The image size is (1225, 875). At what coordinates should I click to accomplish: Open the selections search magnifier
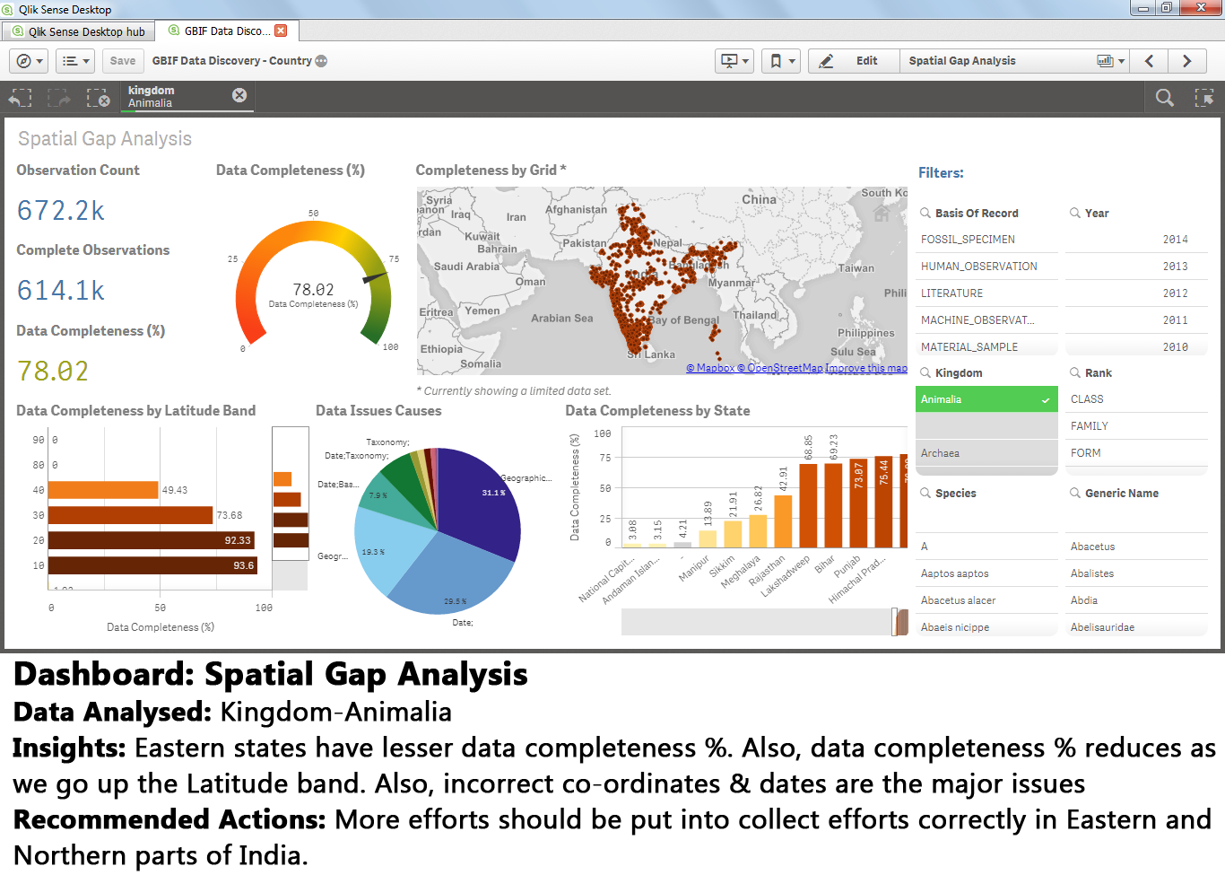(x=1165, y=98)
